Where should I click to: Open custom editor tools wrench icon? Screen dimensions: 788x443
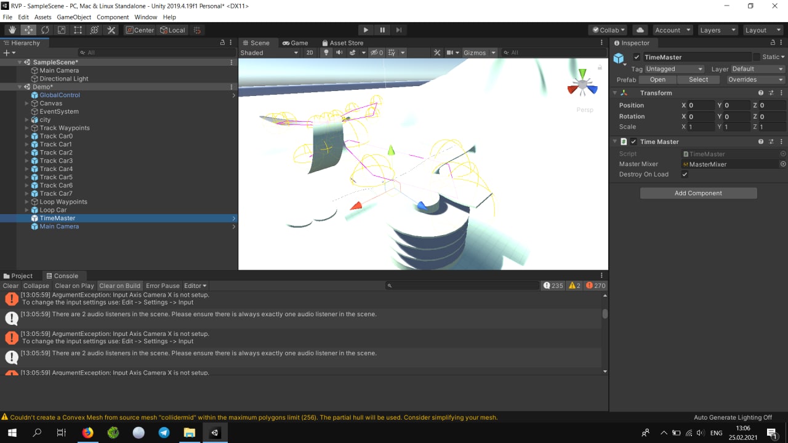pos(111,30)
